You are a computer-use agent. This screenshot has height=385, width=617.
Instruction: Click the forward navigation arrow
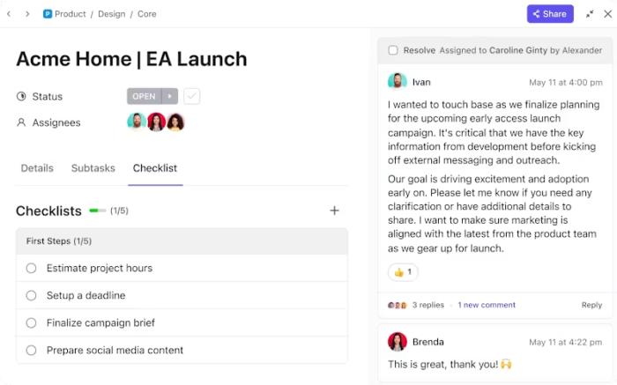[x=27, y=14]
